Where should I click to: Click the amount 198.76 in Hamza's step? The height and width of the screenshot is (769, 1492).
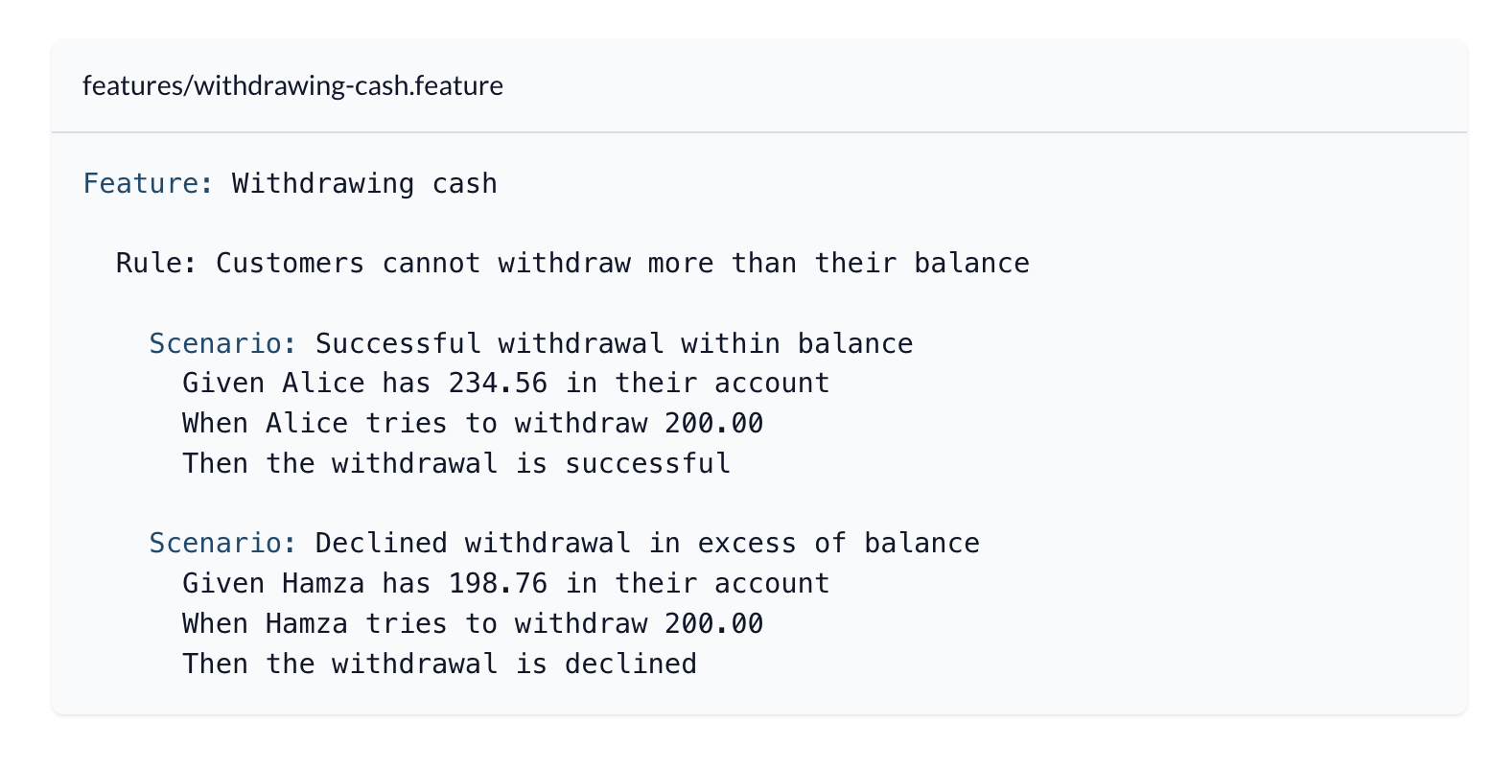click(x=498, y=584)
